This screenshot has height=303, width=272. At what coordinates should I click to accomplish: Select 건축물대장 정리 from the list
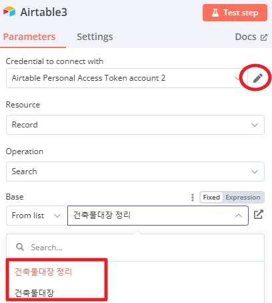click(x=43, y=272)
